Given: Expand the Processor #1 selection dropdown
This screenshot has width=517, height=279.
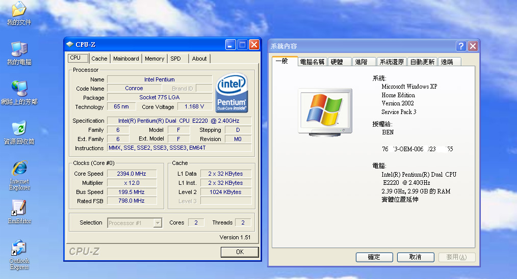Looking at the screenshot, I should [158, 223].
